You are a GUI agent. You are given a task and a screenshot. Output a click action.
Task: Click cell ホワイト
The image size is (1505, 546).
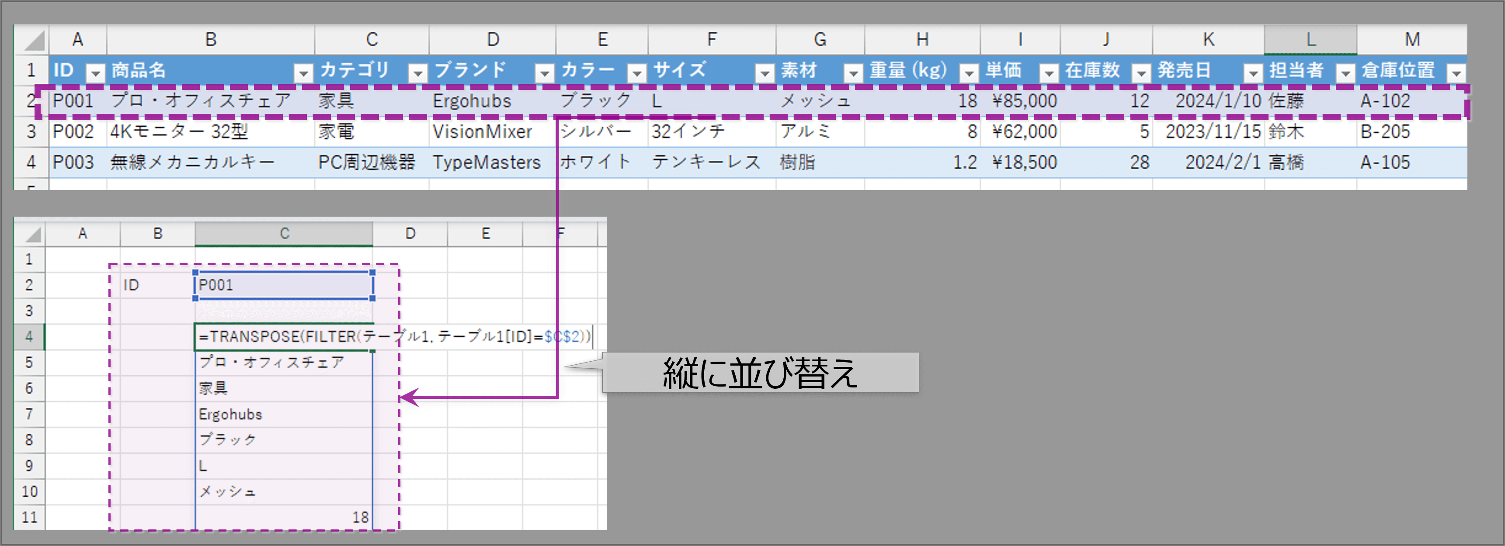(602, 162)
